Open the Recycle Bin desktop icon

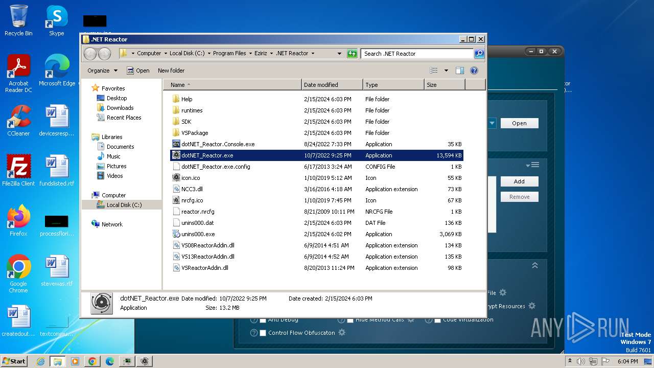pos(18,20)
